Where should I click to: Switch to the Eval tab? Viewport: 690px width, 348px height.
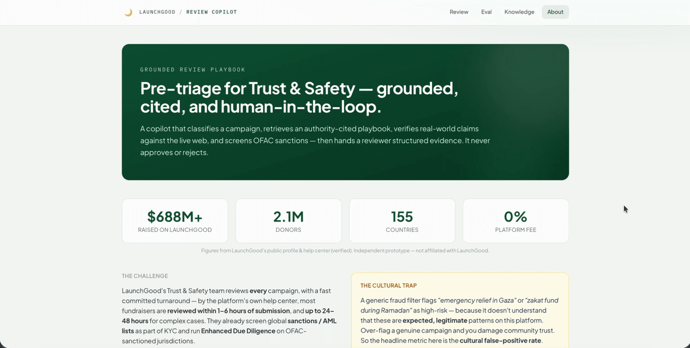pos(486,12)
